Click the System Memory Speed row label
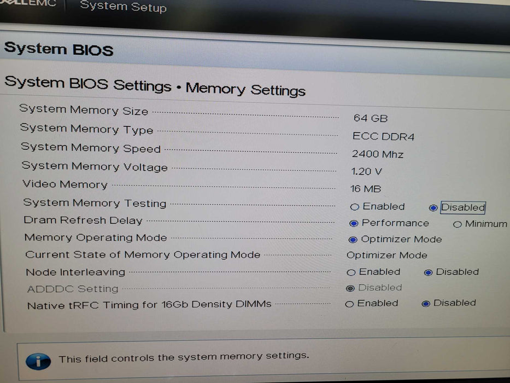The height and width of the screenshot is (383, 510). tap(91, 148)
